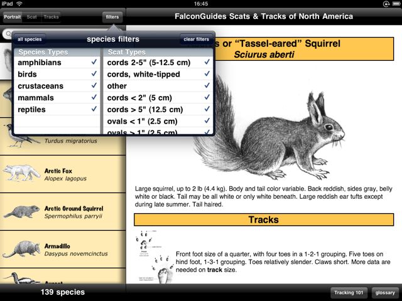Tap the search magnifier icon

click(x=9, y=33)
